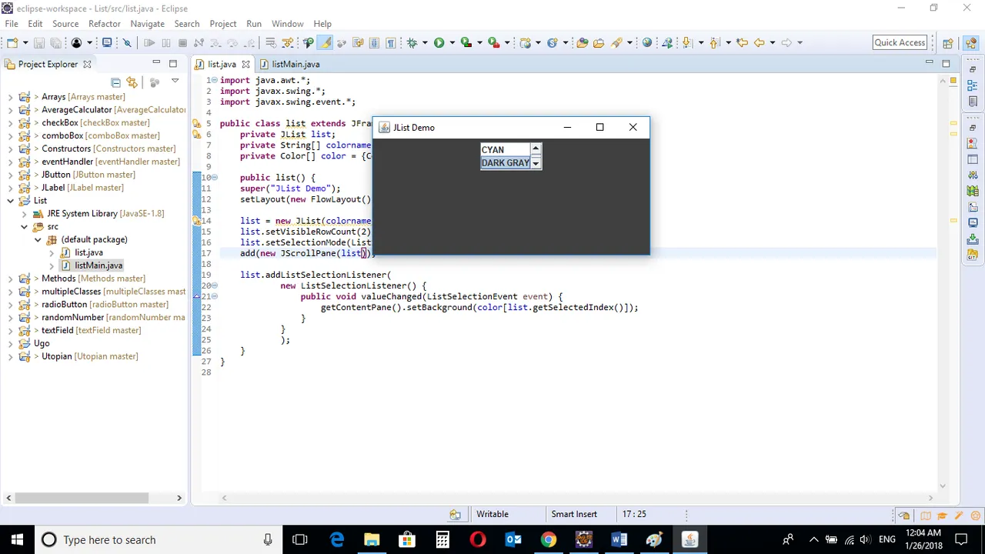The width and height of the screenshot is (985, 554).
Task: Click the Open Web Browser globe icon
Action: (x=647, y=42)
